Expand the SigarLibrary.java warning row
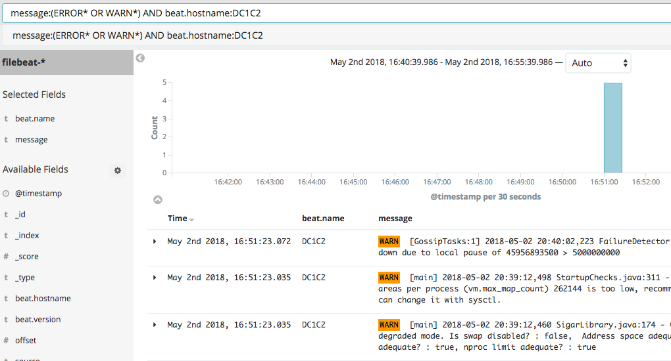Screen dimensions: 671x361 click(x=155, y=325)
